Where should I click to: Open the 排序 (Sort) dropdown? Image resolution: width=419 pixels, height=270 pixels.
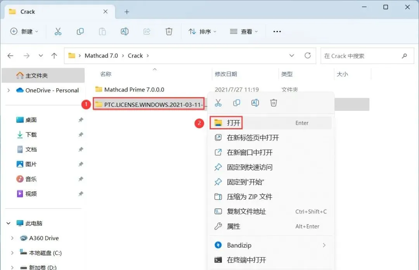(x=202, y=31)
